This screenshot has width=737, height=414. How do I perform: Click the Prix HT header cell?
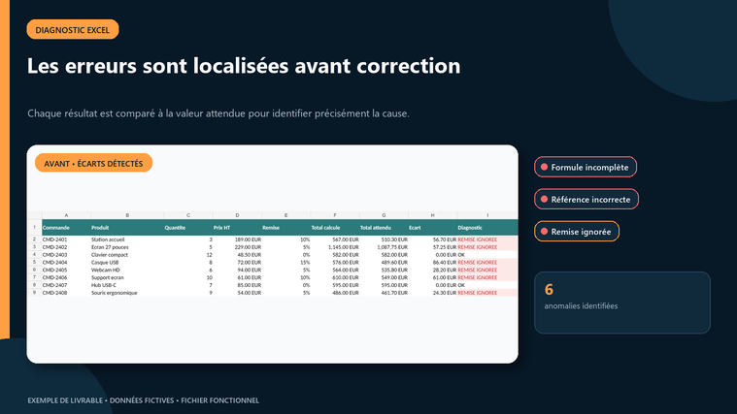(x=237, y=228)
